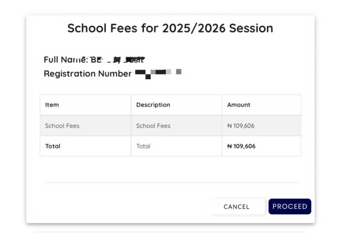
Task: Click the School Fees row amount ₦109,606
Action: click(241, 126)
